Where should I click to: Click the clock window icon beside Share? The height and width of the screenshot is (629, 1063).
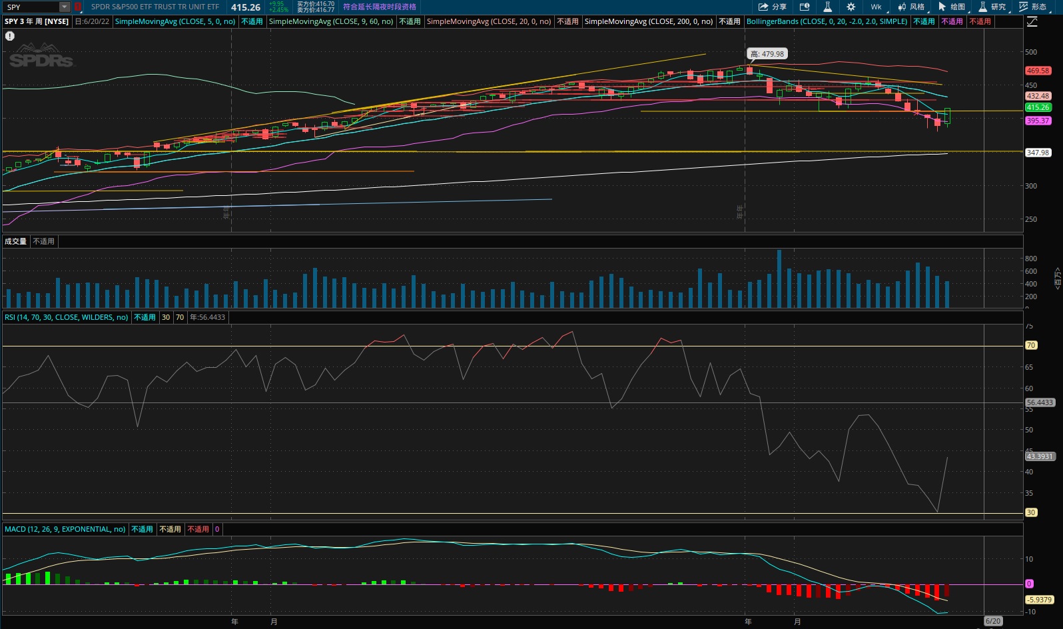pos(805,7)
